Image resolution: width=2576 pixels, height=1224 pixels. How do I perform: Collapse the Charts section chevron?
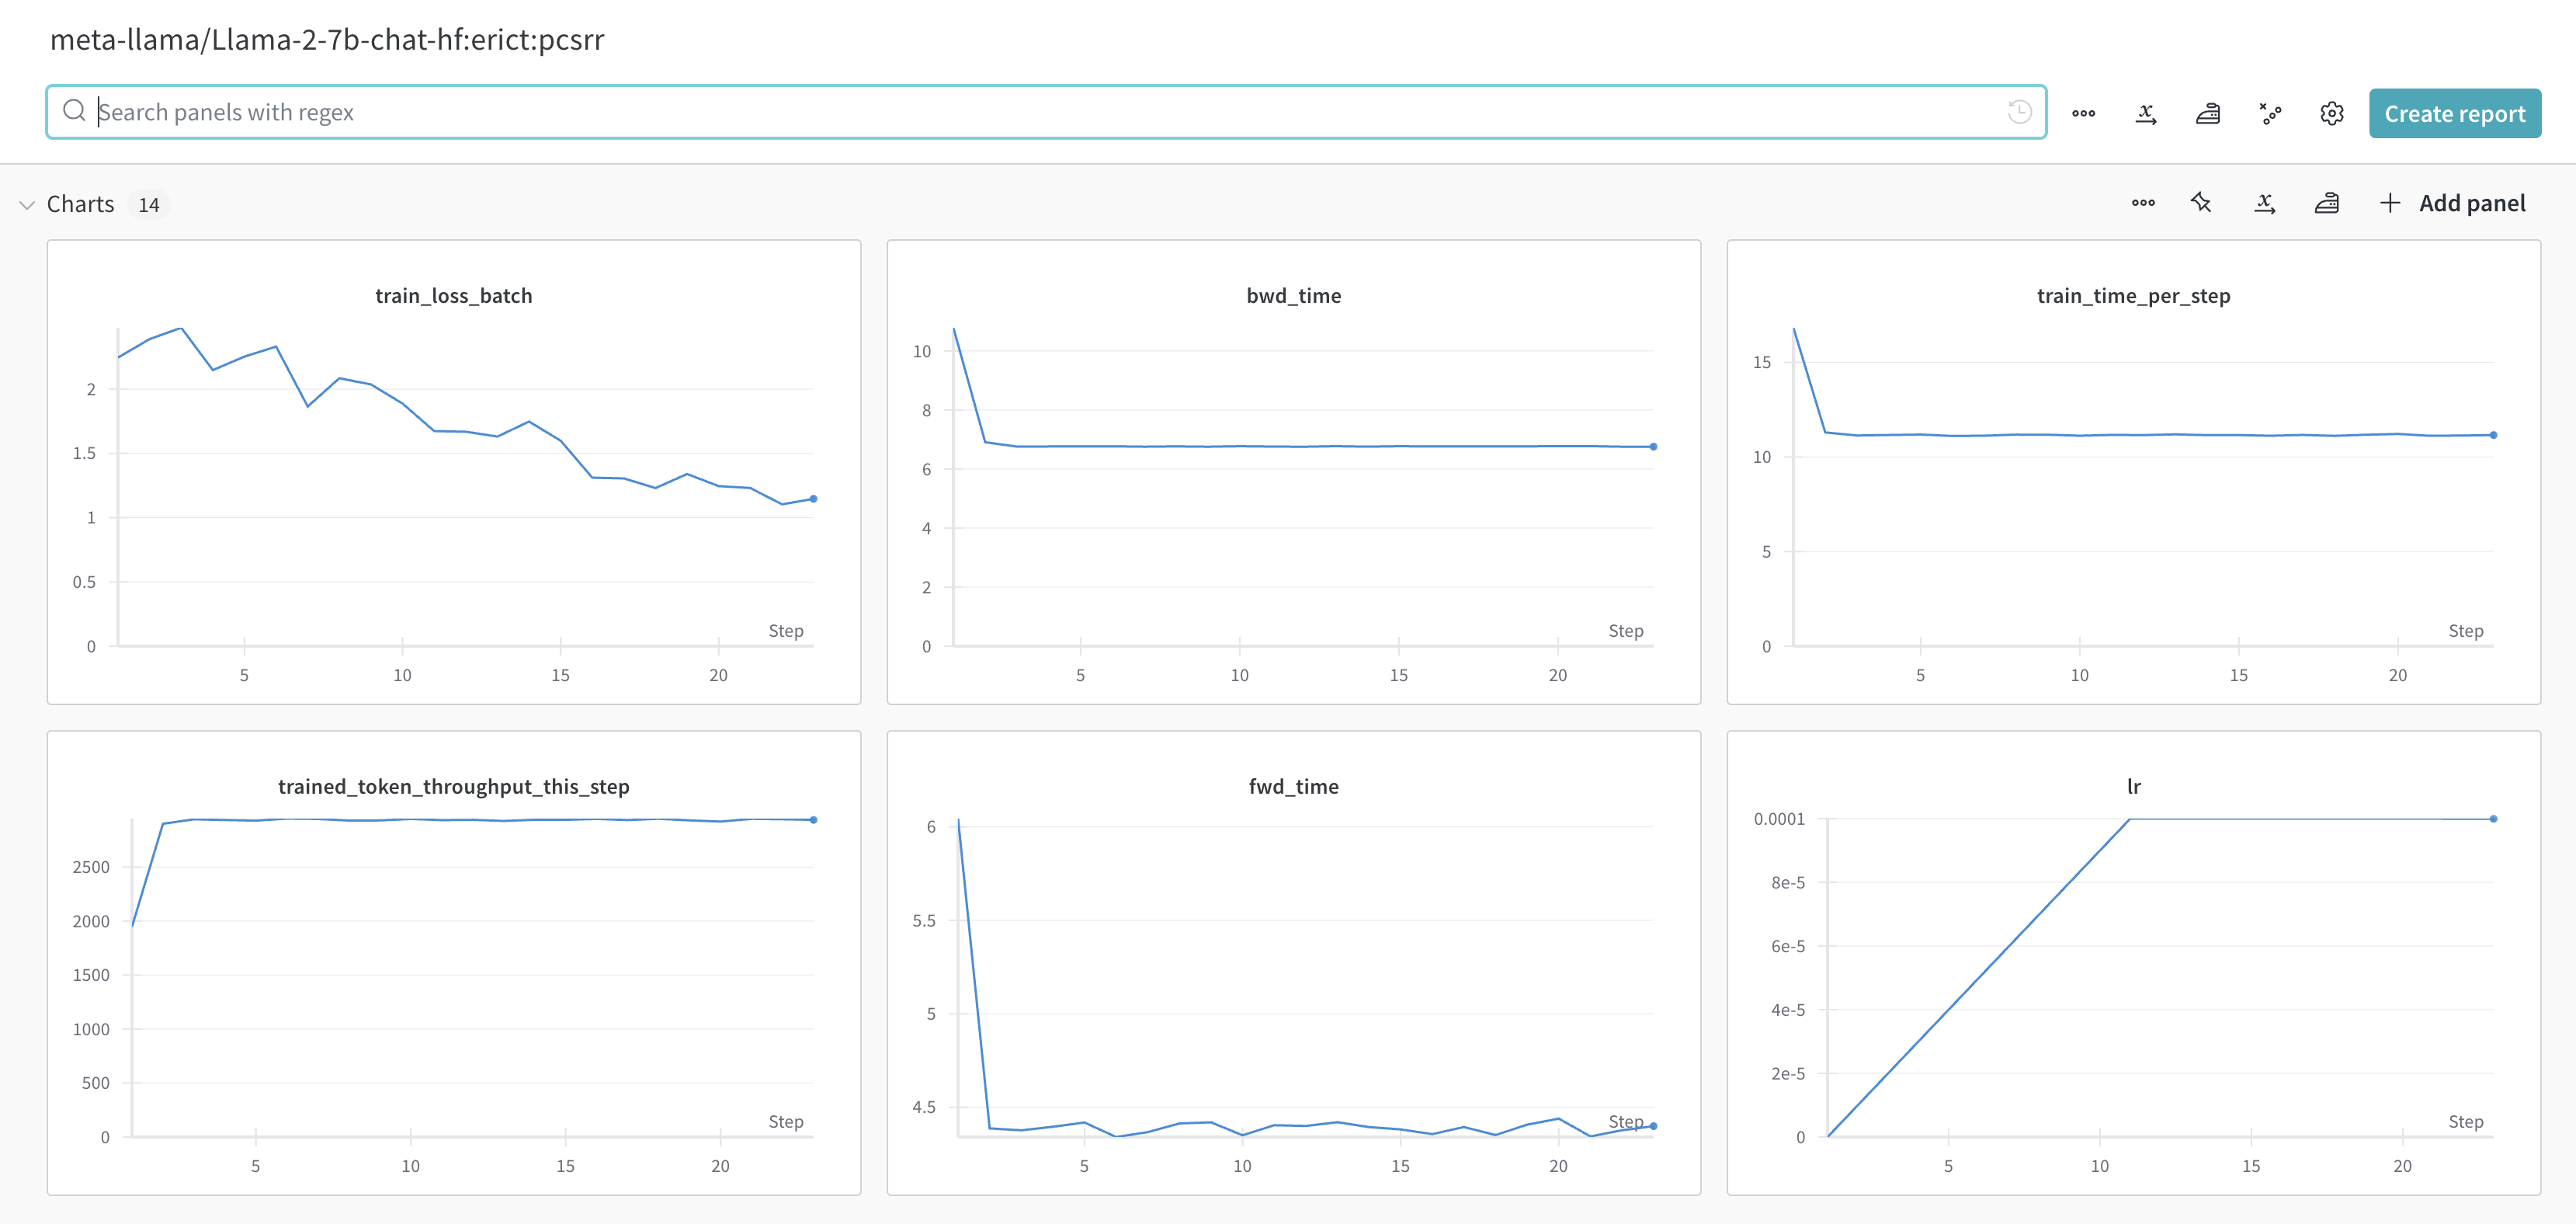click(27, 204)
